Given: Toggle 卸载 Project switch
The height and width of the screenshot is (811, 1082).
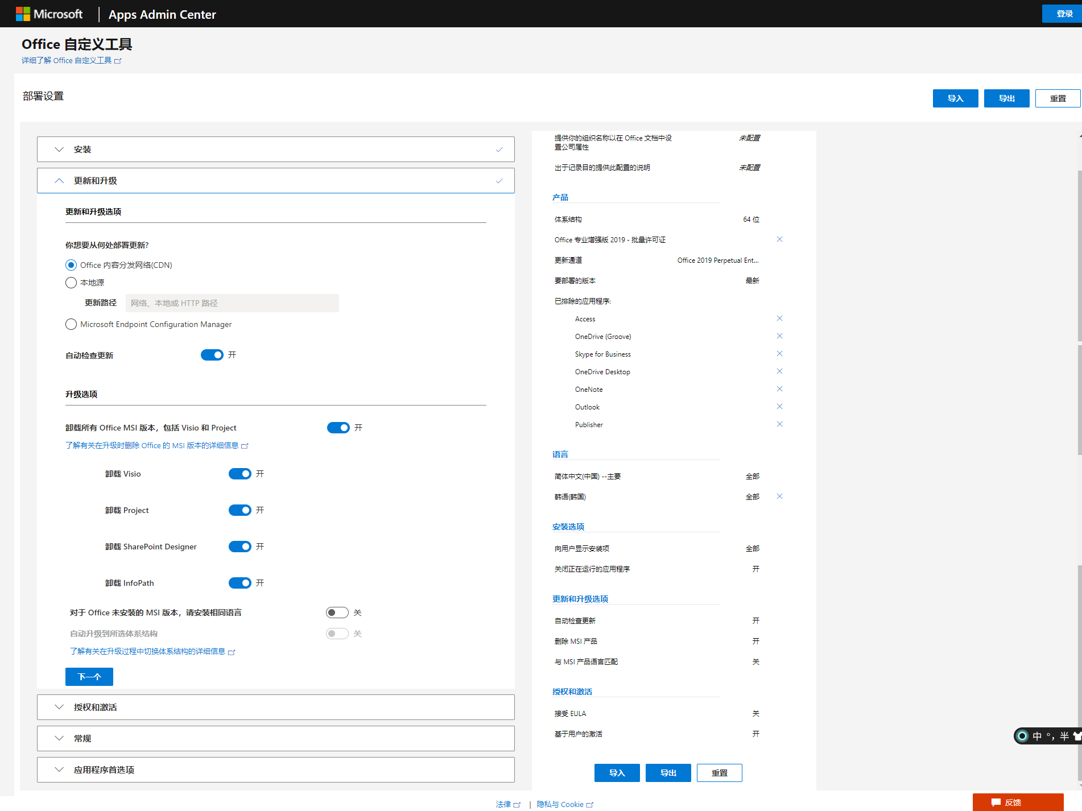Looking at the screenshot, I should 240,510.
